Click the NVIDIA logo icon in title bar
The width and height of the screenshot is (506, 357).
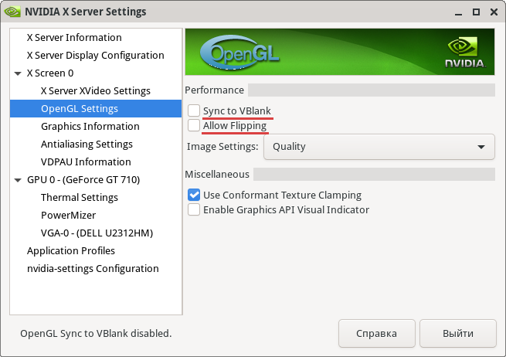point(12,12)
